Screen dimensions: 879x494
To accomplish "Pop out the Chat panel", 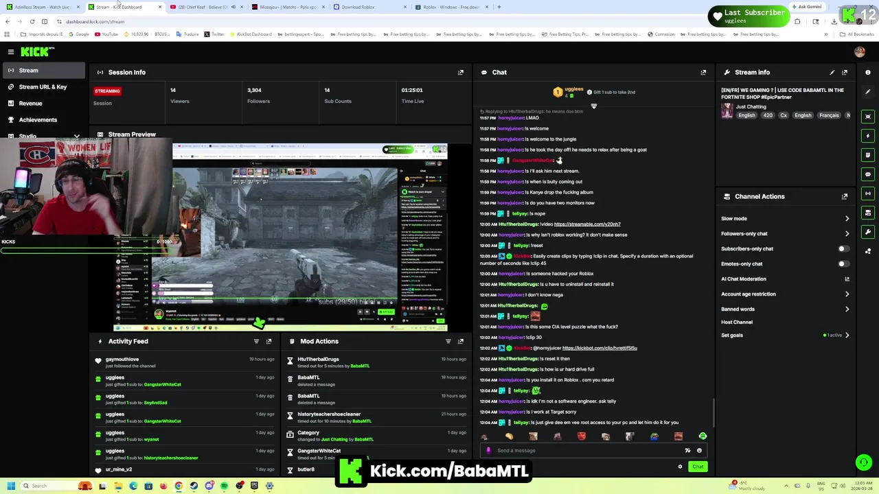I will [x=703, y=72].
